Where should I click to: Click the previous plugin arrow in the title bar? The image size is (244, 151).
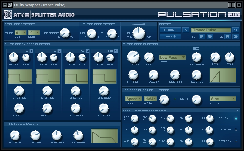tap(230, 5)
